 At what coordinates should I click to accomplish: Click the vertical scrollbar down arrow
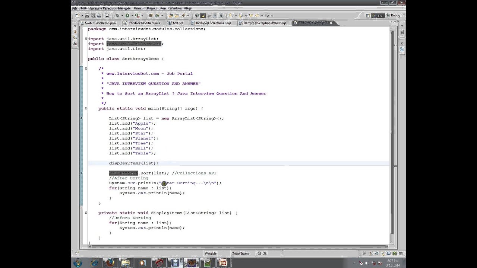click(391, 242)
